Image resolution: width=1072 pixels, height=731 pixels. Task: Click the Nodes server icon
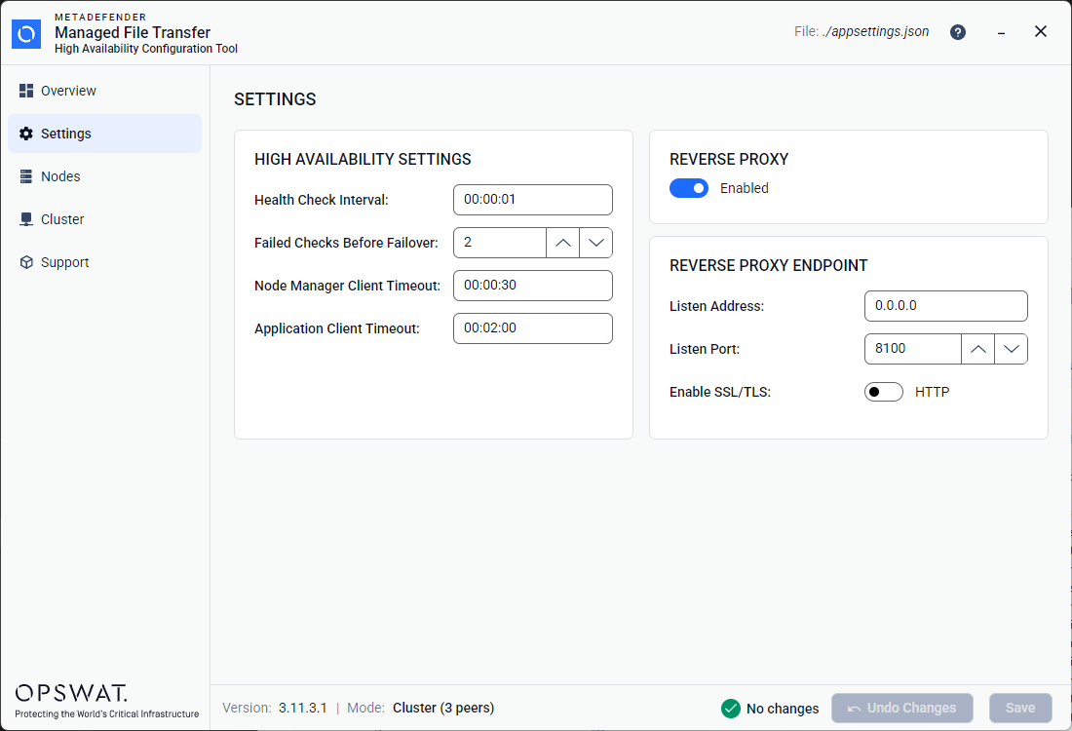[26, 176]
